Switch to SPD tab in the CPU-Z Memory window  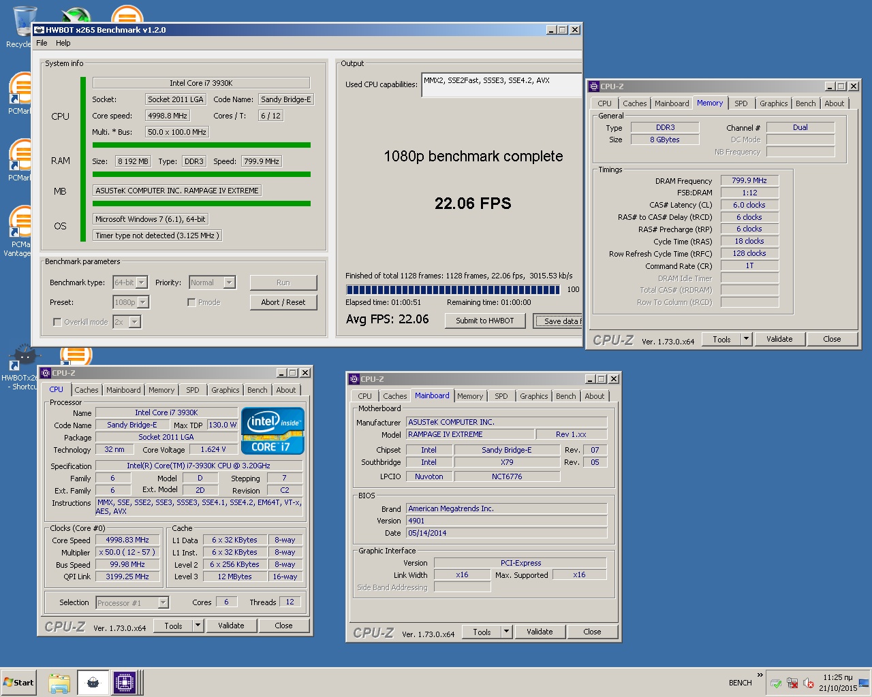pyautogui.click(x=741, y=103)
